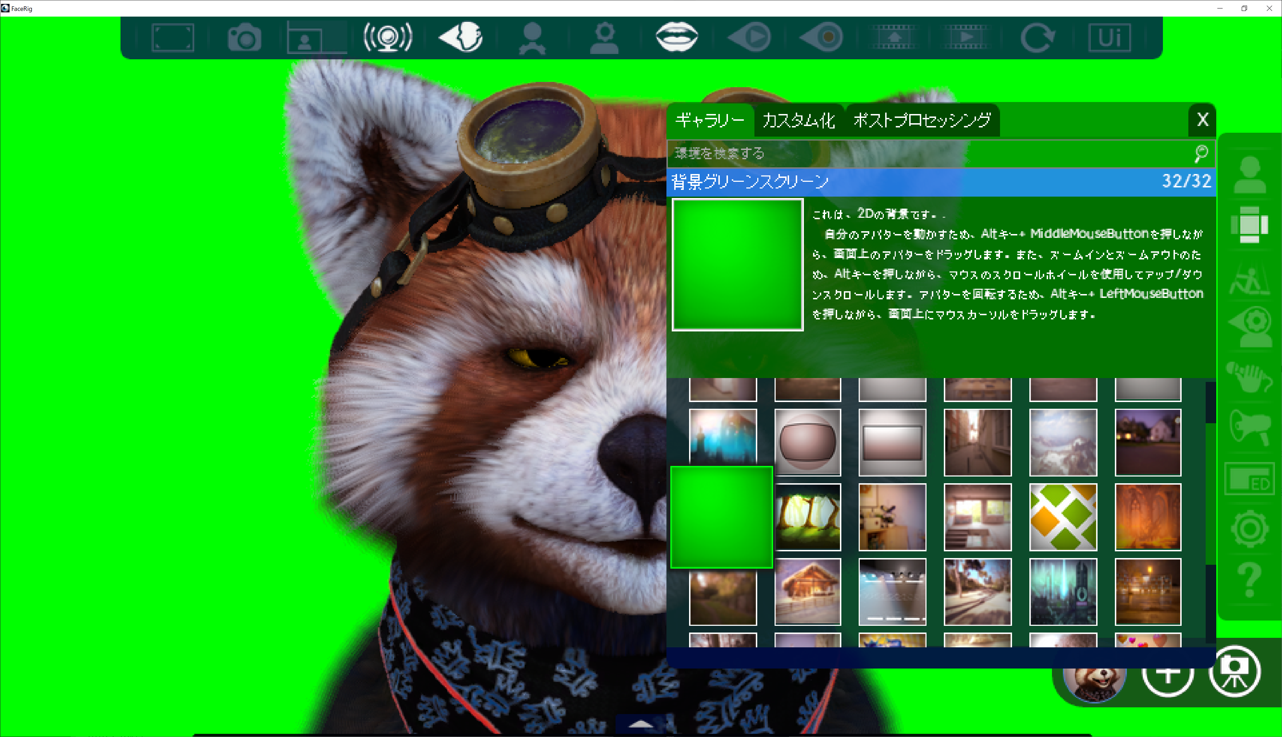Click the motion figure icon in right sidebar

click(1249, 280)
